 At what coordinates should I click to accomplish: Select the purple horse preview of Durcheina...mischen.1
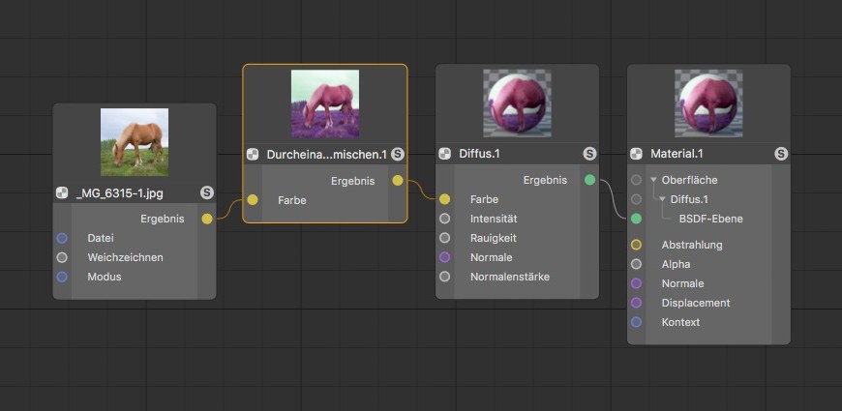coord(325,103)
